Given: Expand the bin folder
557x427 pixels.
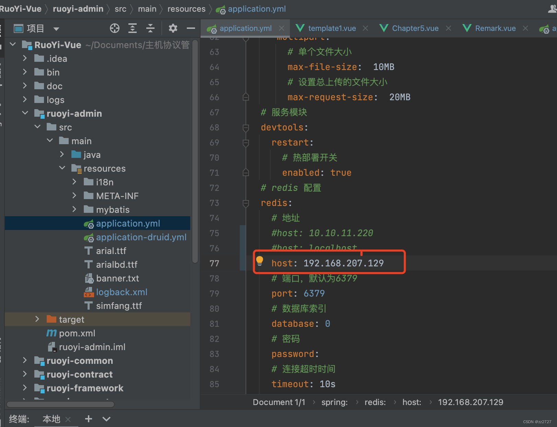Looking at the screenshot, I should click(x=25, y=72).
